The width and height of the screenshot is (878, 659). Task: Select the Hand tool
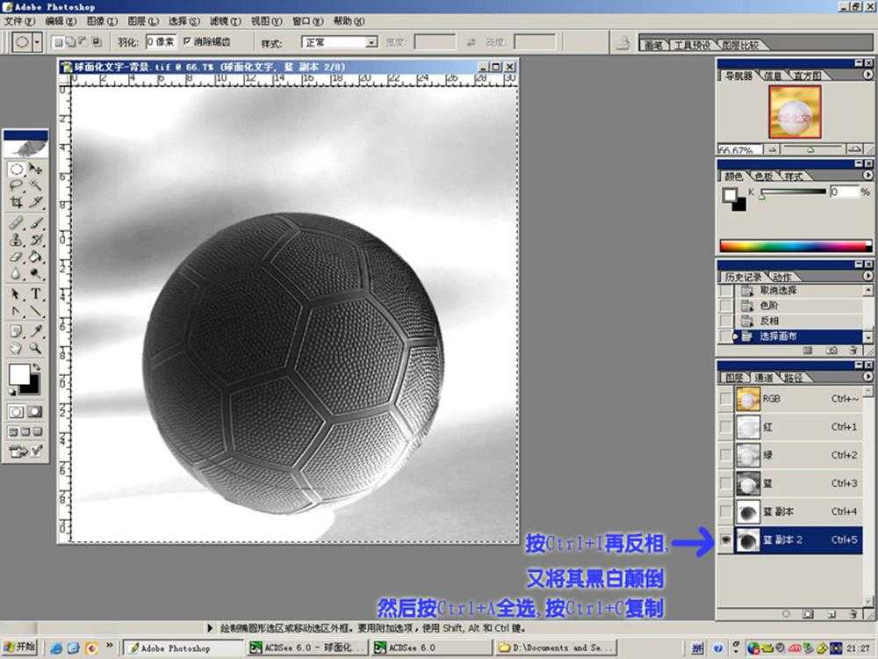click(x=16, y=347)
